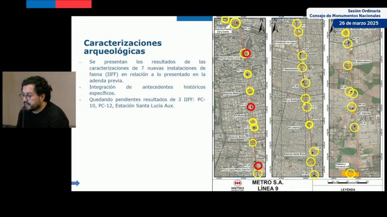
Task: Select the red marker near PC-10
Action: pos(258,166)
